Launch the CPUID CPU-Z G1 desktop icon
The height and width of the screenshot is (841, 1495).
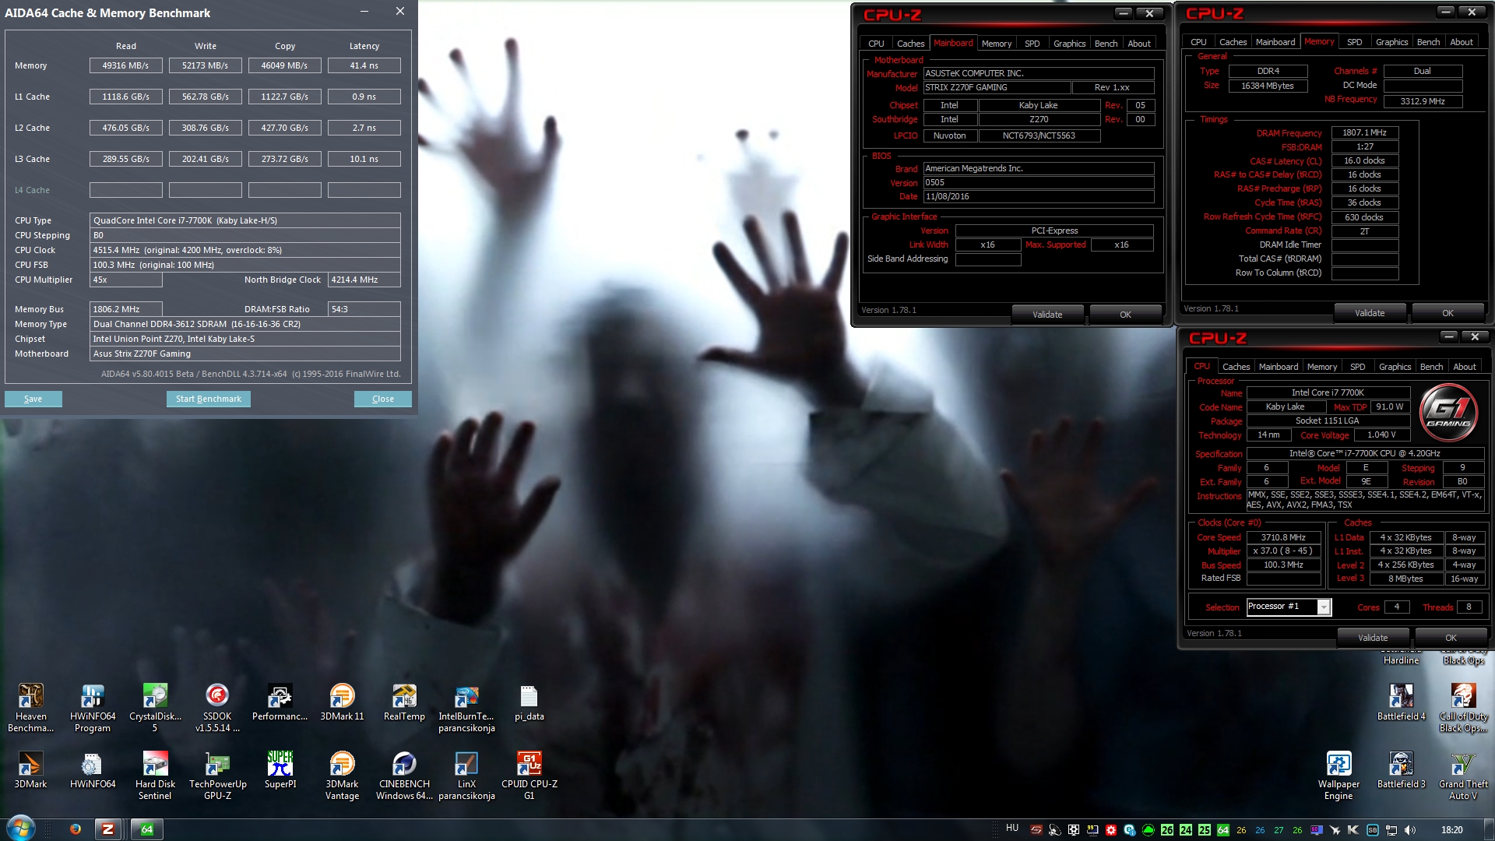[x=529, y=775]
